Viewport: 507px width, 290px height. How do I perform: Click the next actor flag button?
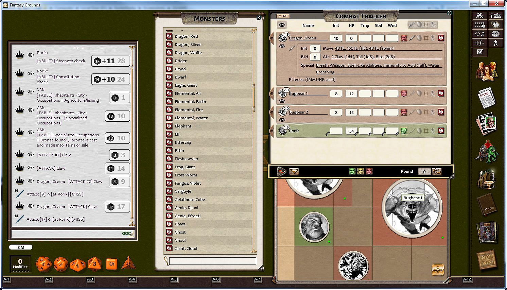281,171
